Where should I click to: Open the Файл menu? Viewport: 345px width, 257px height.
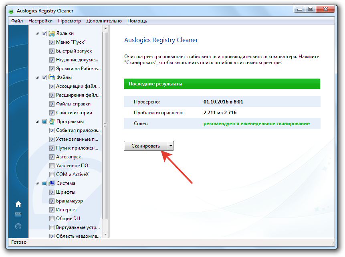(x=17, y=21)
